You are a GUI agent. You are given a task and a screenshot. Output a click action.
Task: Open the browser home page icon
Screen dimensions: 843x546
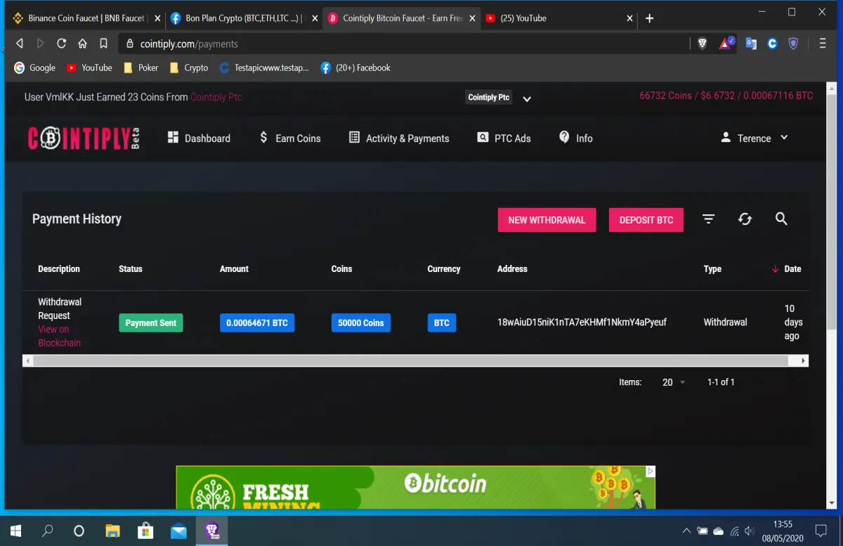pyautogui.click(x=82, y=44)
